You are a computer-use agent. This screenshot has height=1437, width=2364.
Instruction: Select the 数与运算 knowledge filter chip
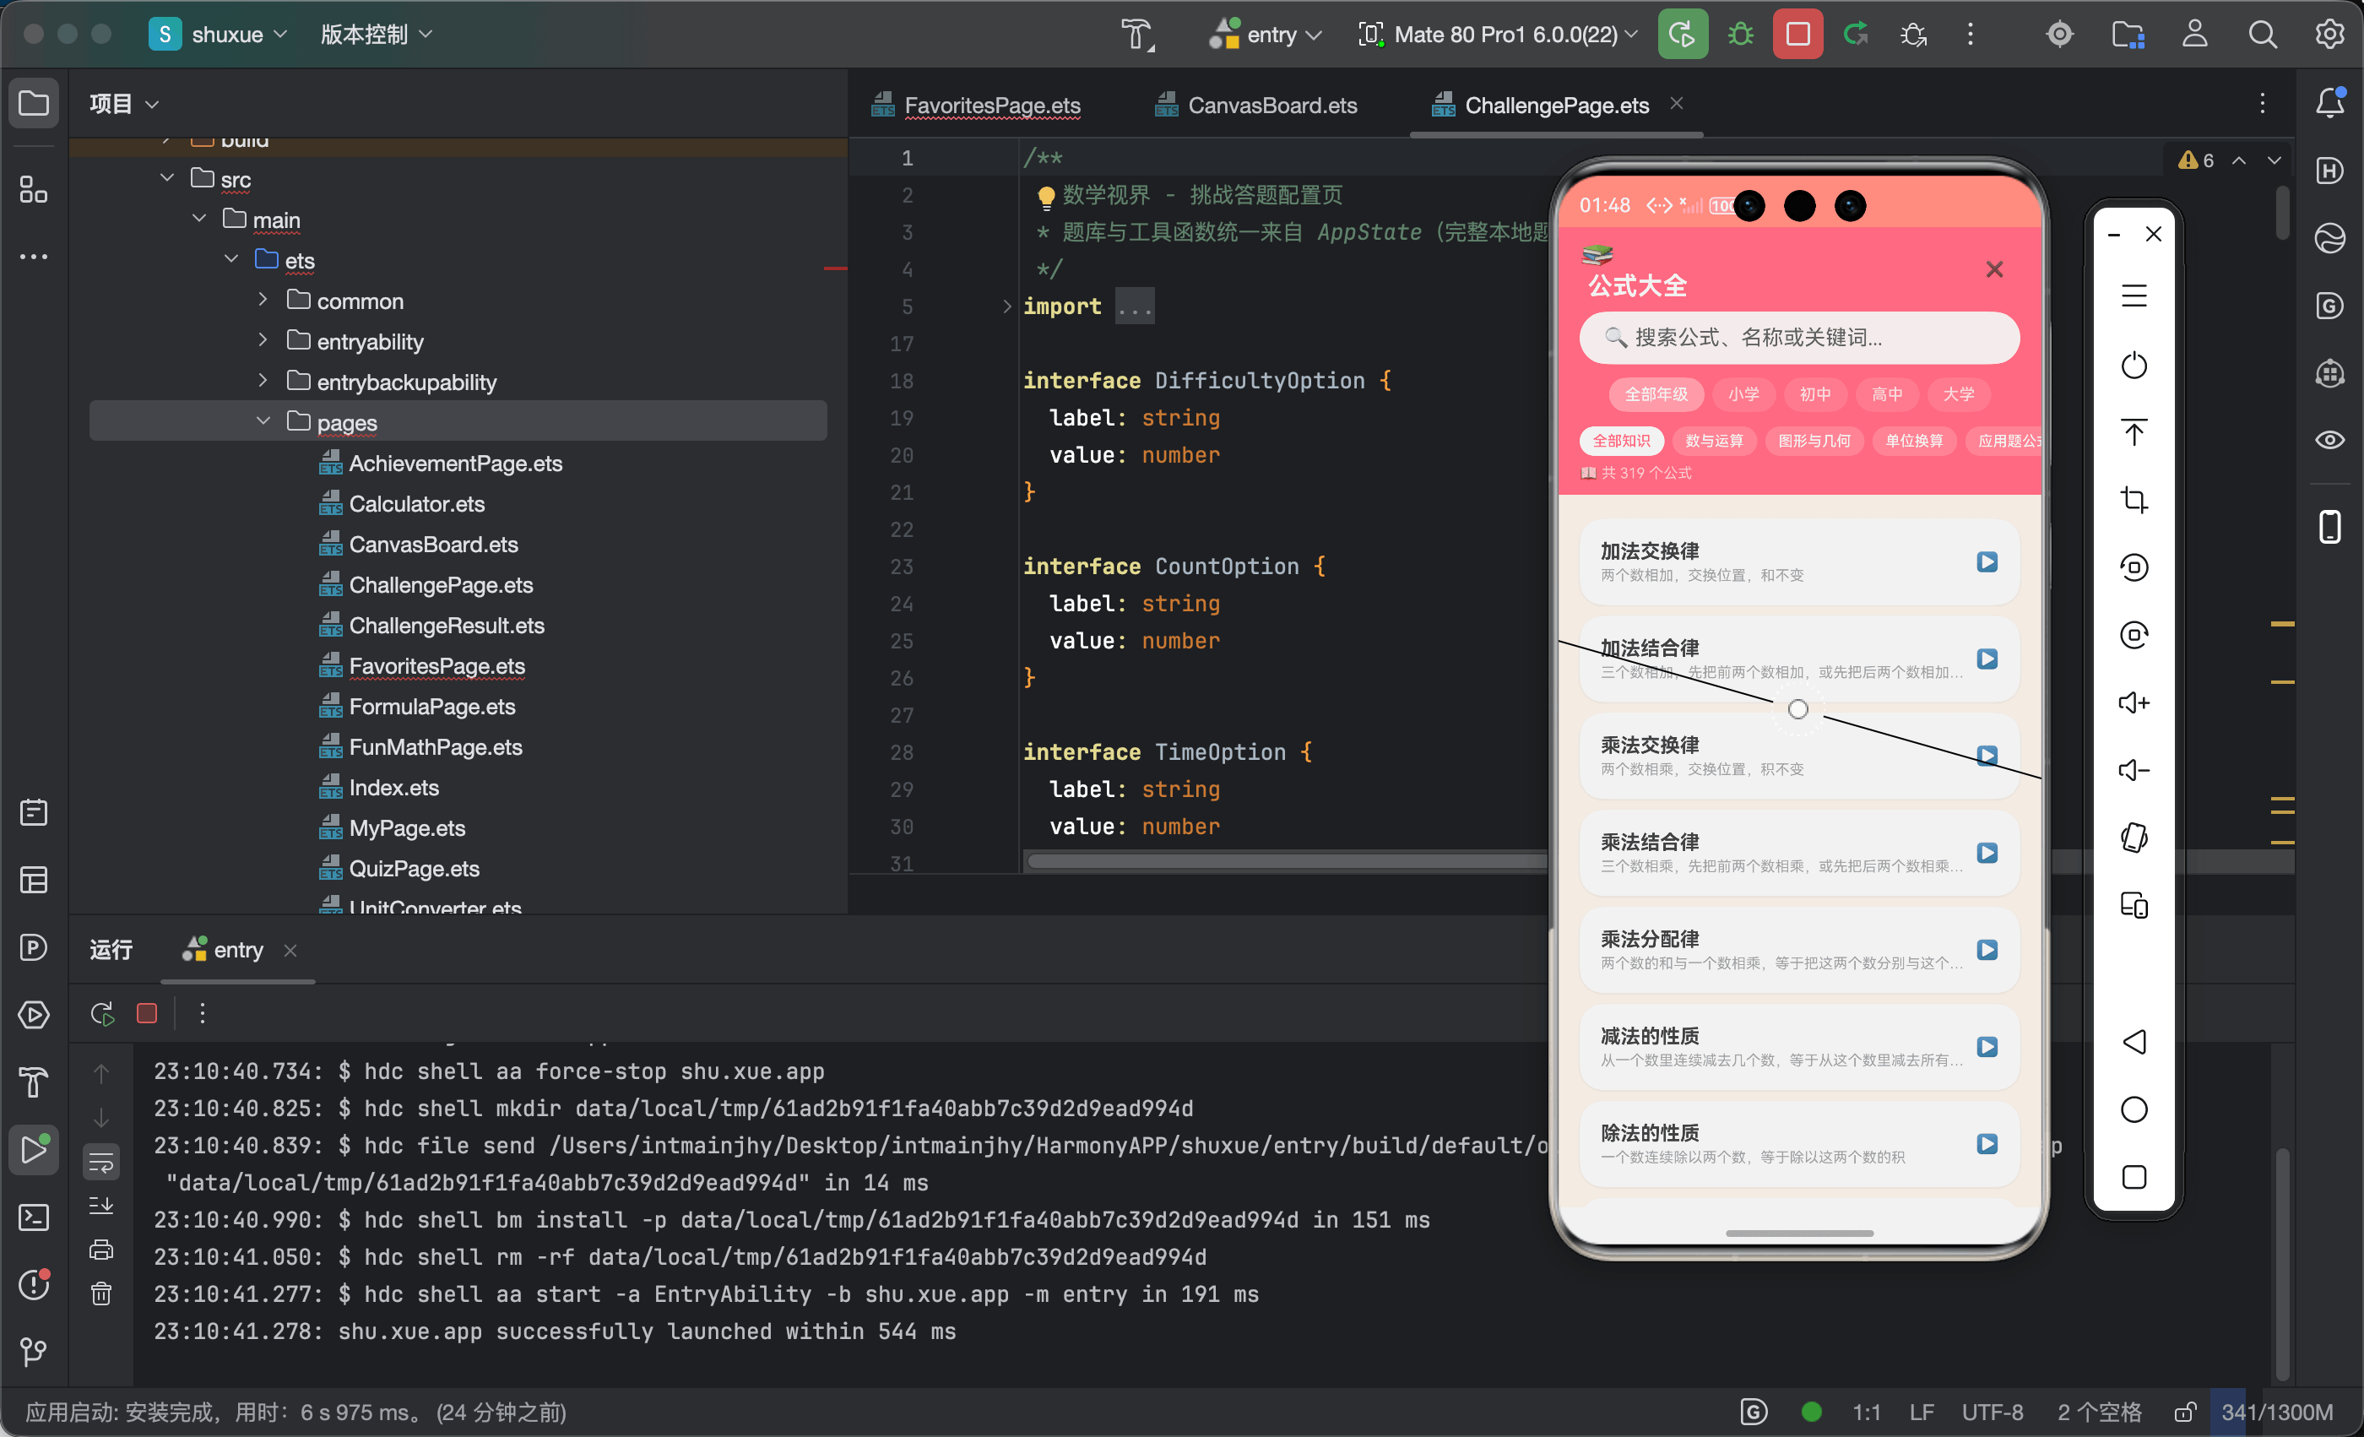coord(1714,441)
